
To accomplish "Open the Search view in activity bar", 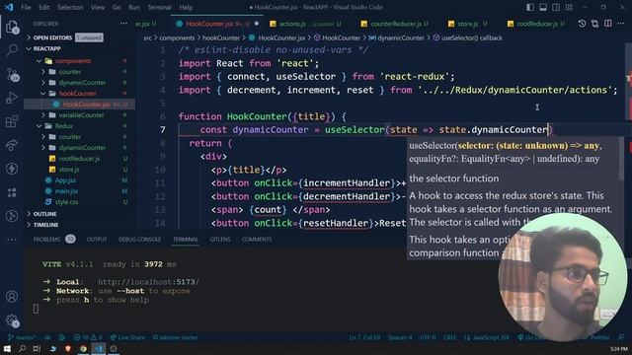I will click(x=12, y=50).
